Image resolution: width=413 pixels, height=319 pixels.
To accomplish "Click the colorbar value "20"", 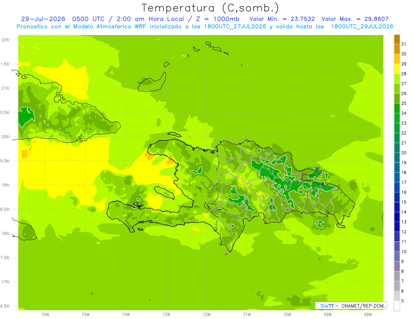I will click(404, 153).
